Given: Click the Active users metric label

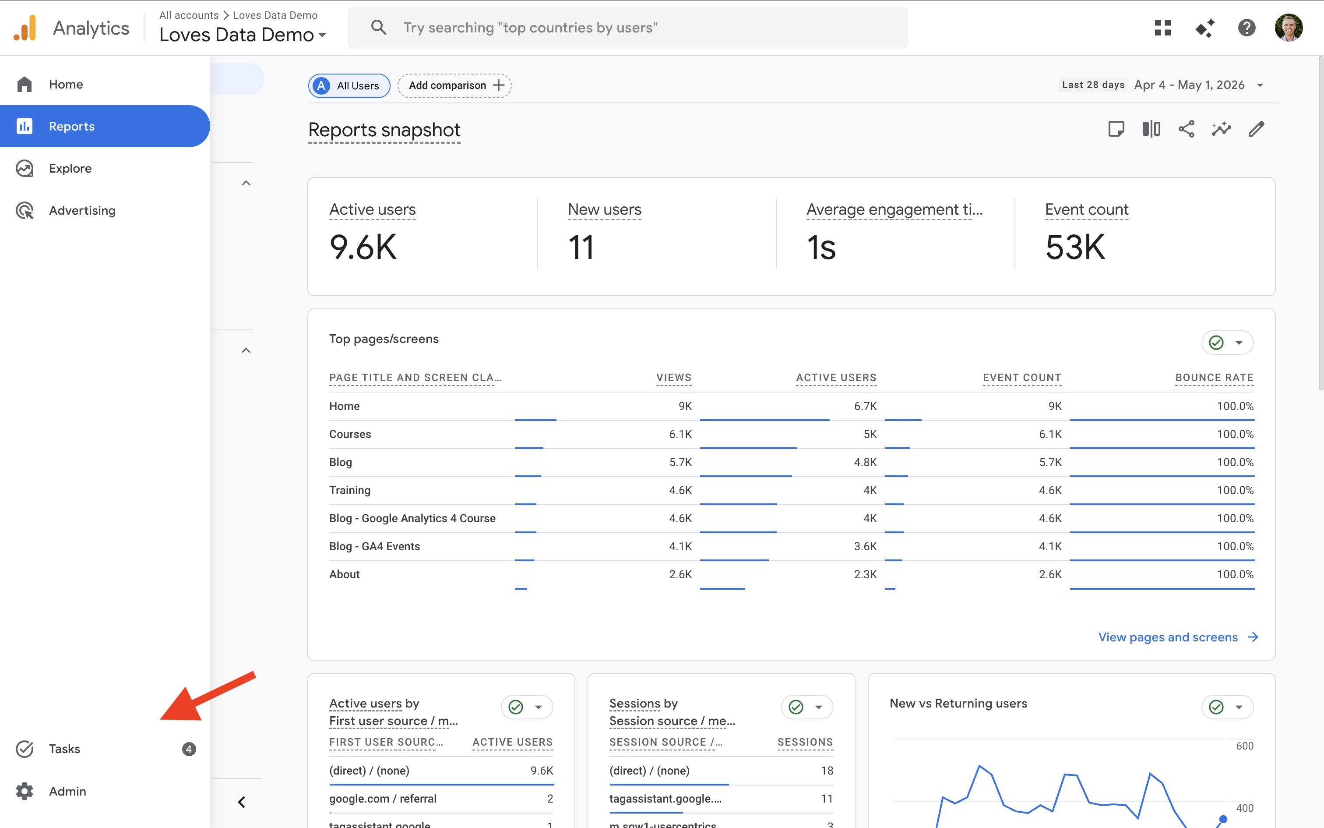Looking at the screenshot, I should pos(372,210).
